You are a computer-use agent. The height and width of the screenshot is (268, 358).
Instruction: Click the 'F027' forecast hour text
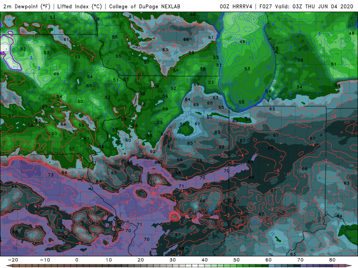(266, 7)
